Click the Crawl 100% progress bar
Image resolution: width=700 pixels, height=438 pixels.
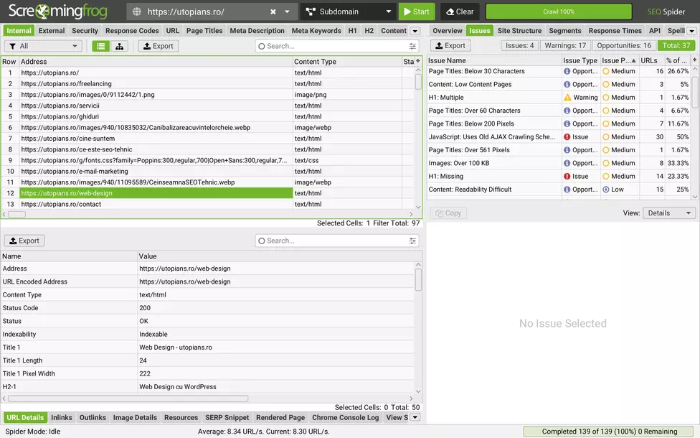tap(559, 11)
